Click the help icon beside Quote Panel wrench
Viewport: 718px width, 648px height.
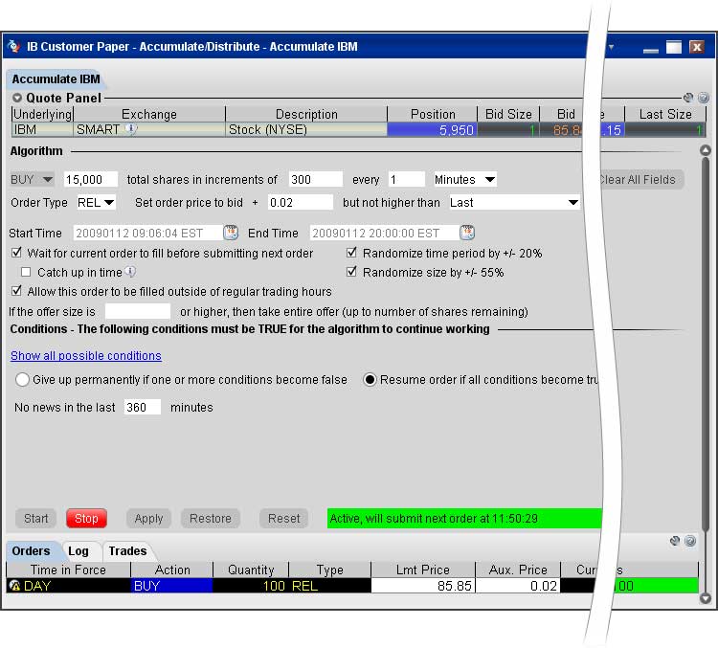click(704, 98)
